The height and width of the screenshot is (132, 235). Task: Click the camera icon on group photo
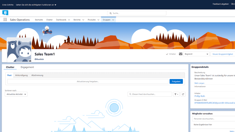[x=30, y=61]
